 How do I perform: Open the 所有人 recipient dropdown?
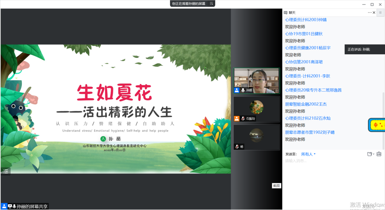(308, 154)
